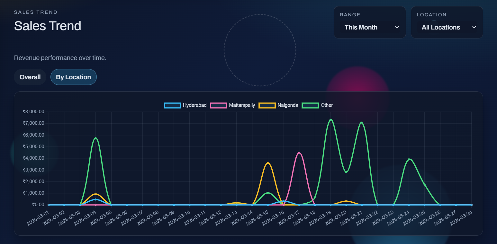Select the Other series peak on 2026-03-04
This screenshot has width=497, height=244.
(x=95, y=138)
